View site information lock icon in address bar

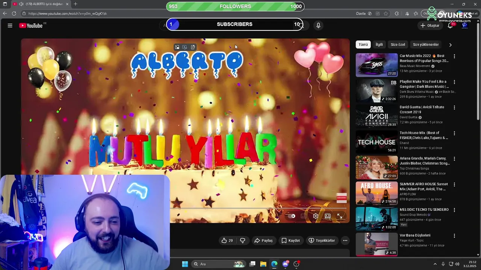[x=24, y=13]
